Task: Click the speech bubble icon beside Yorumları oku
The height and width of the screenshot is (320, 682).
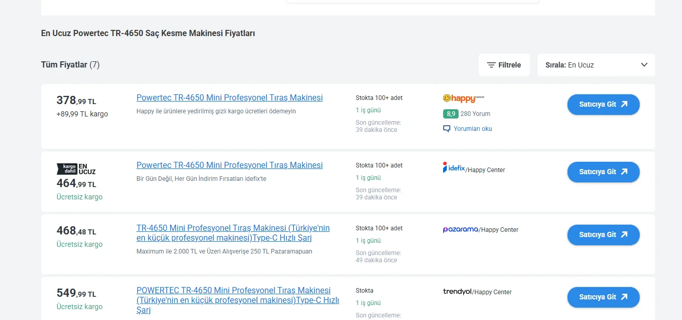Action: click(x=447, y=129)
